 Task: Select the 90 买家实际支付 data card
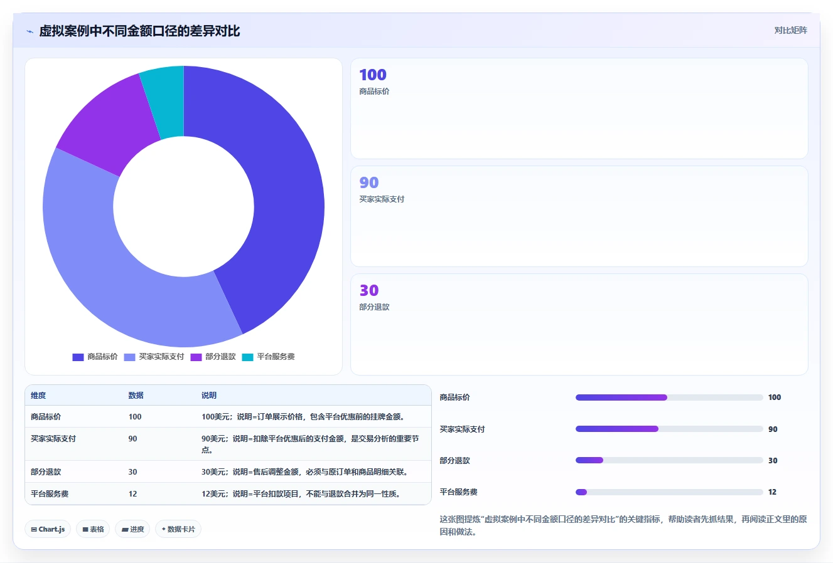point(579,216)
